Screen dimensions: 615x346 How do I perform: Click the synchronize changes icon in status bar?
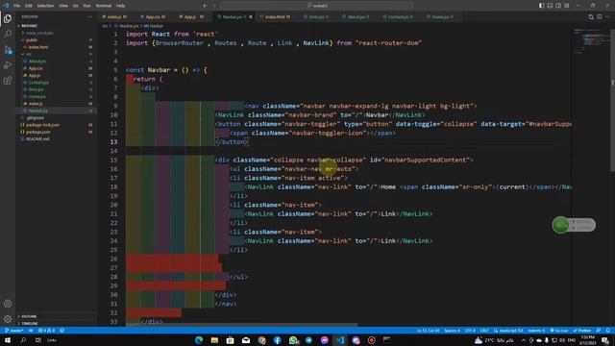[31, 331]
